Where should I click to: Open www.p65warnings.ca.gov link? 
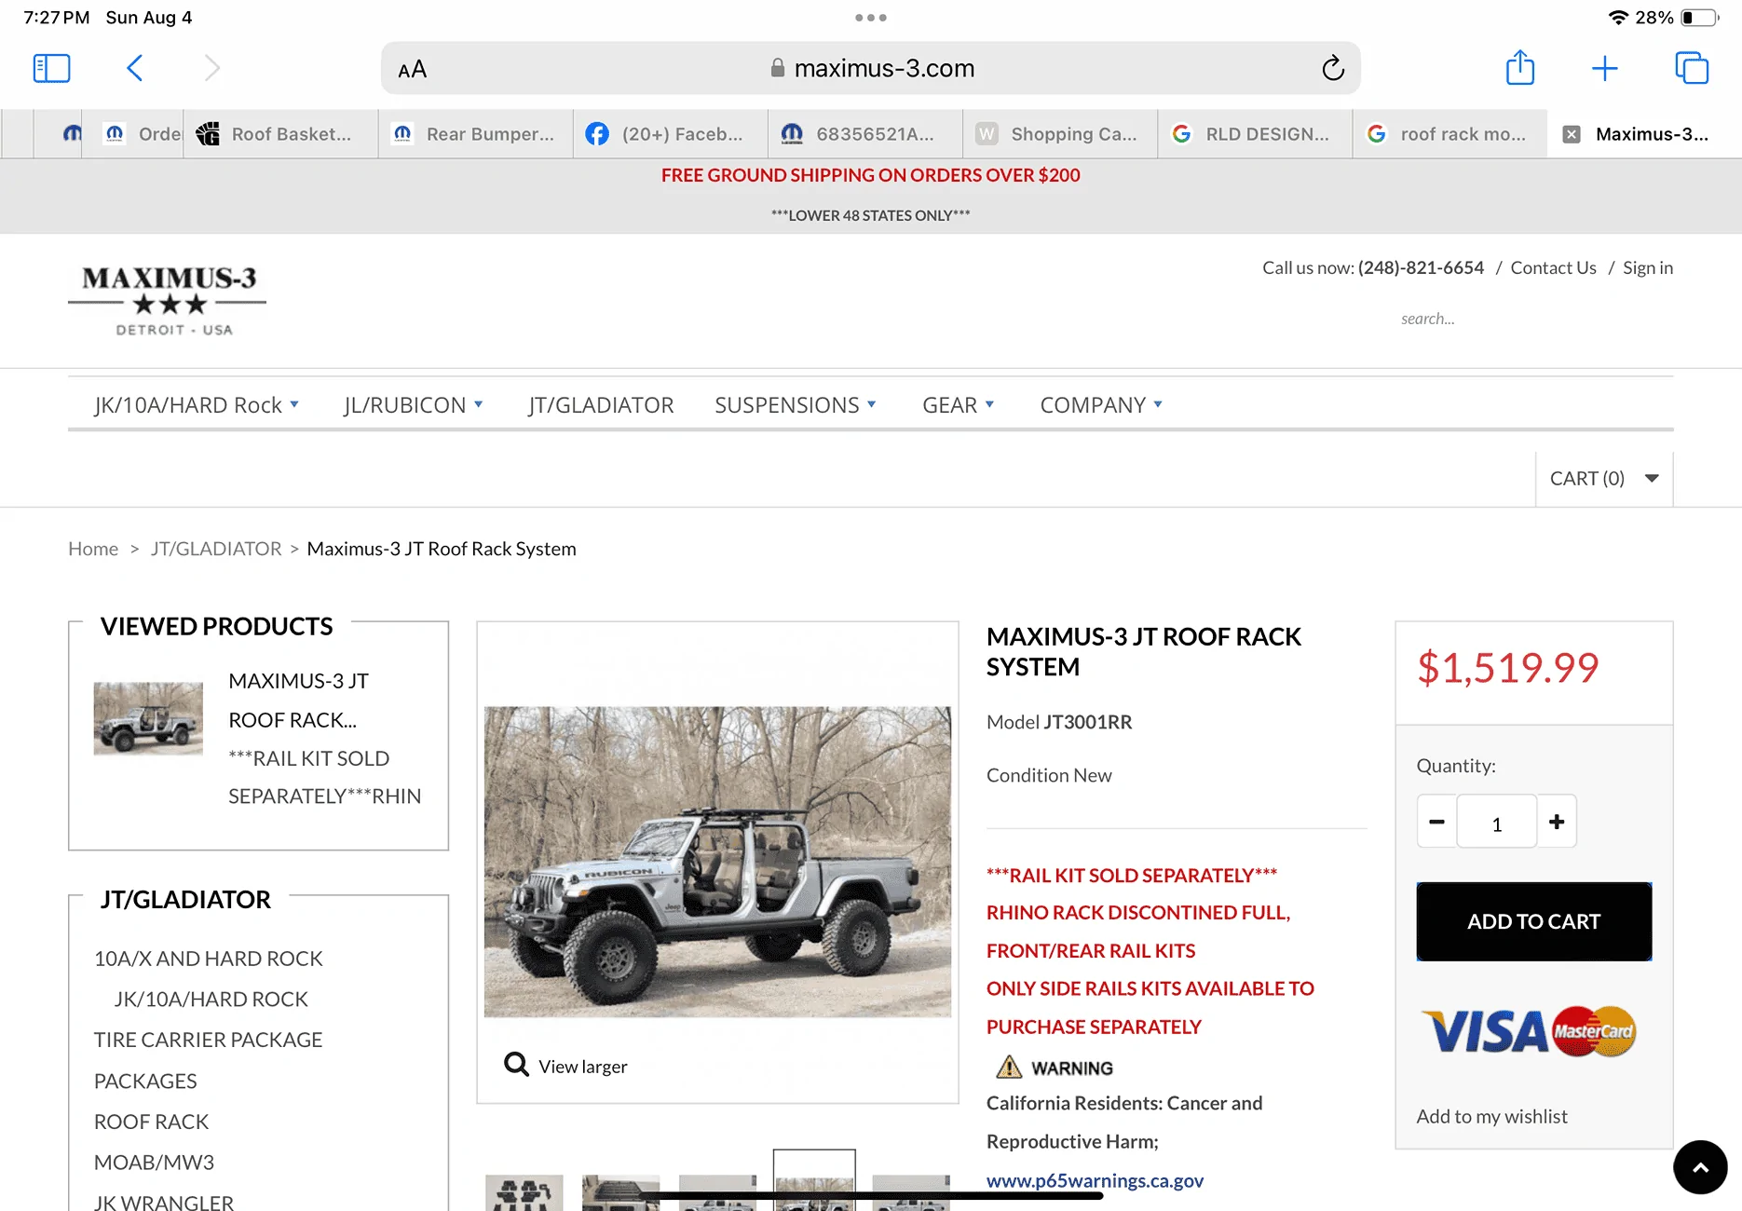(1095, 1180)
